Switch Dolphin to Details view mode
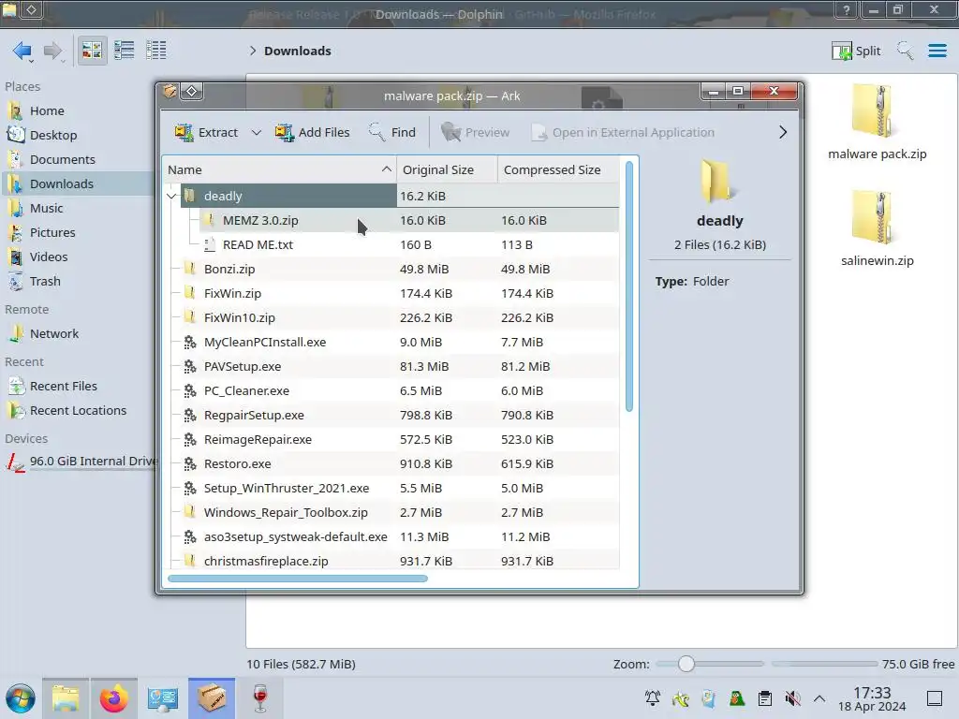Image resolution: width=959 pixels, height=719 pixels. [x=156, y=51]
